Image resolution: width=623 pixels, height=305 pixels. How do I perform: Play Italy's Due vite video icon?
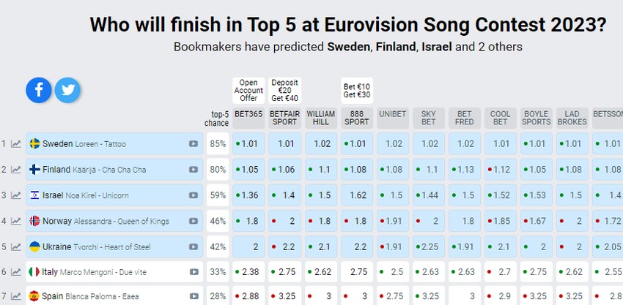tap(193, 272)
